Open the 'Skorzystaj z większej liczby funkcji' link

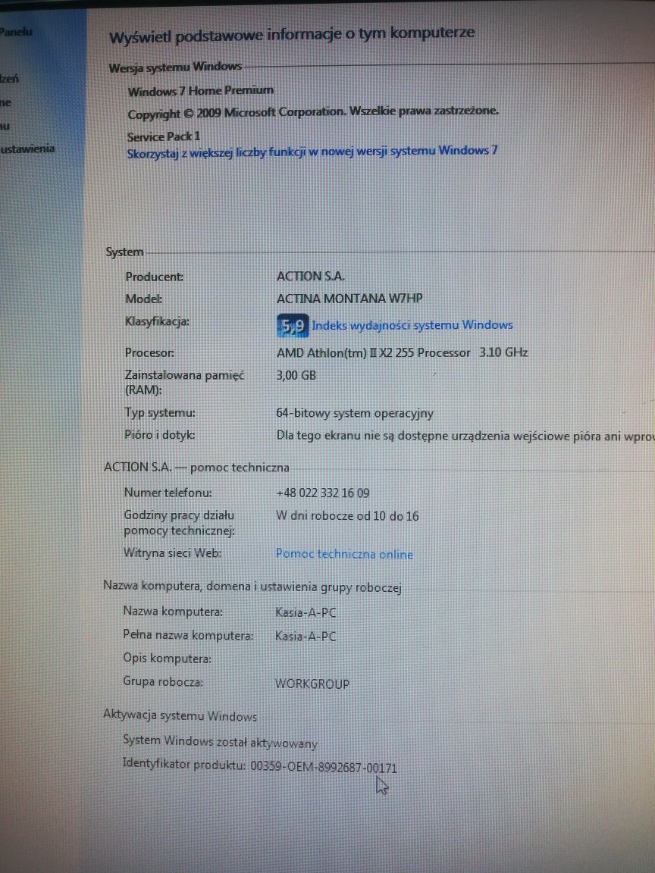click(312, 152)
